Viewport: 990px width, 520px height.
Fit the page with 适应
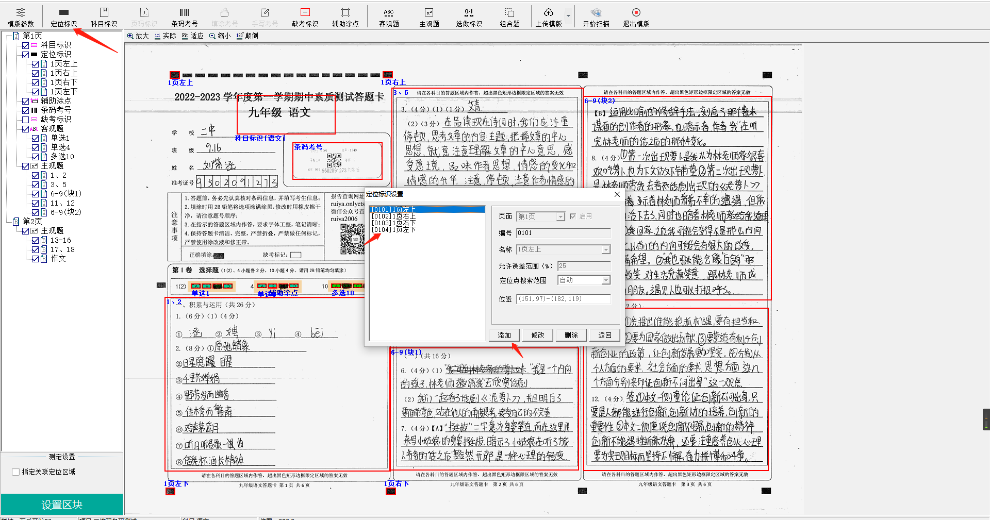tap(193, 36)
